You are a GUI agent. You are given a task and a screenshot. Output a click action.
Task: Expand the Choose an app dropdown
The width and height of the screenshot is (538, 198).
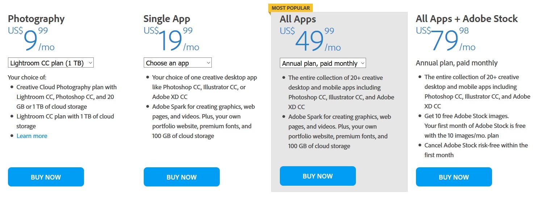point(177,63)
